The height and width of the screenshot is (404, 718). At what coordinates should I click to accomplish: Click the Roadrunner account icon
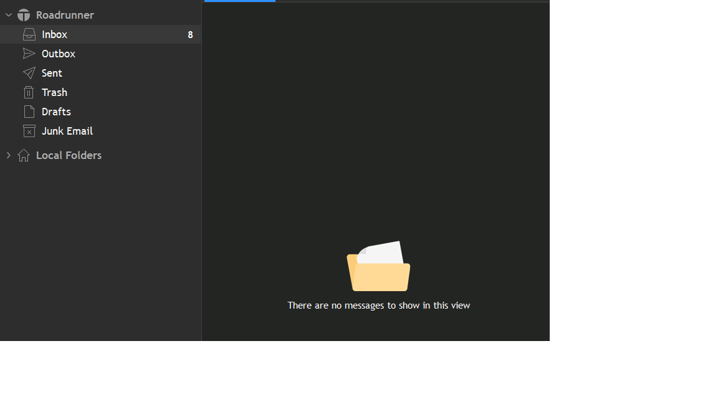[x=24, y=15]
